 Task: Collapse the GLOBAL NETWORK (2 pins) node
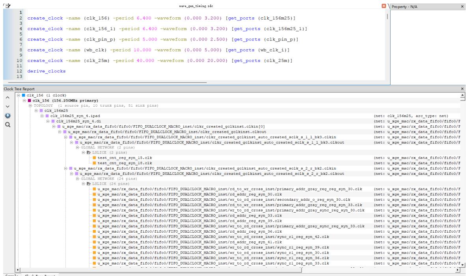[77, 148]
